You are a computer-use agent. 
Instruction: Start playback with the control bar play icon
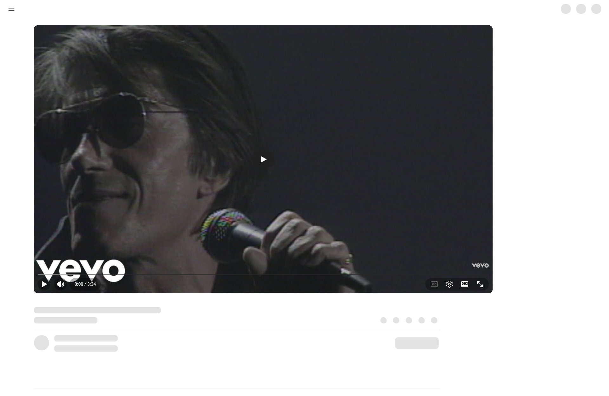coord(44,284)
